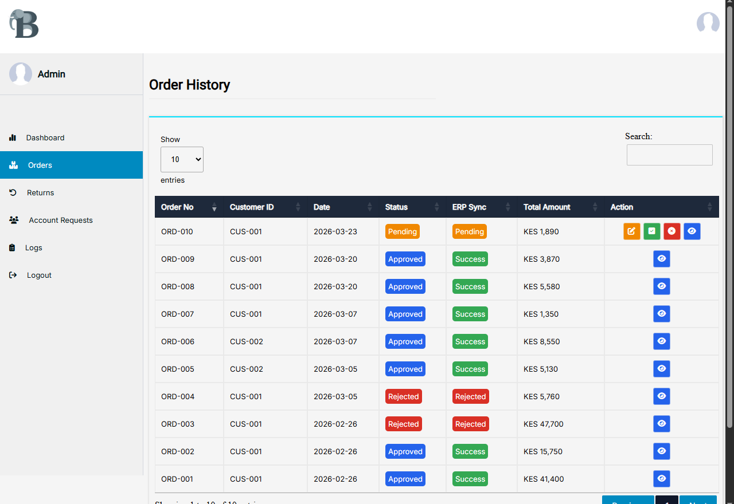Click the Admin username label
Image resolution: width=734 pixels, height=504 pixels.
(x=52, y=74)
